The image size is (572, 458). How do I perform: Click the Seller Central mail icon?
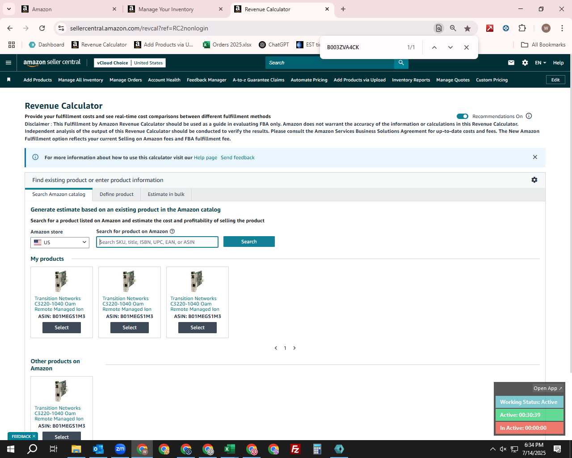511,63
